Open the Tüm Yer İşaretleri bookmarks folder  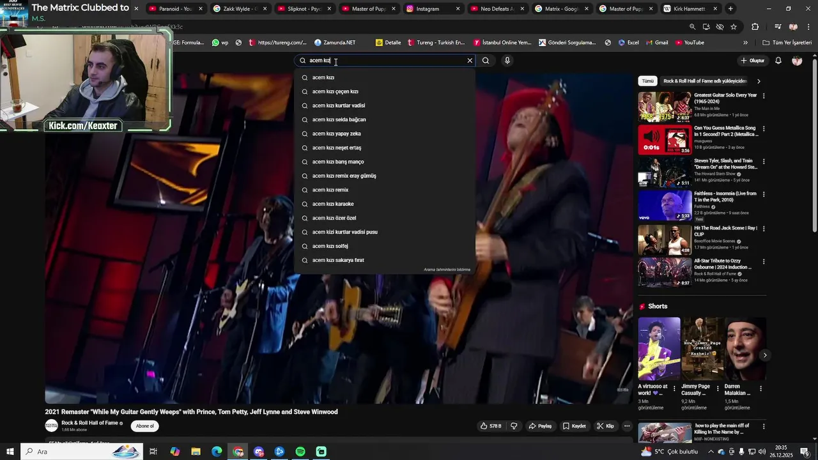point(787,43)
